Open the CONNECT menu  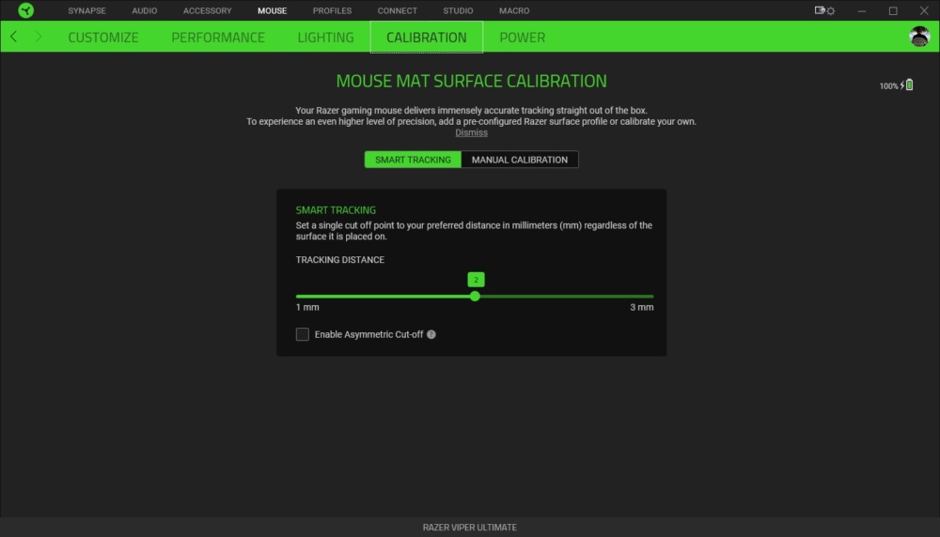tap(397, 10)
